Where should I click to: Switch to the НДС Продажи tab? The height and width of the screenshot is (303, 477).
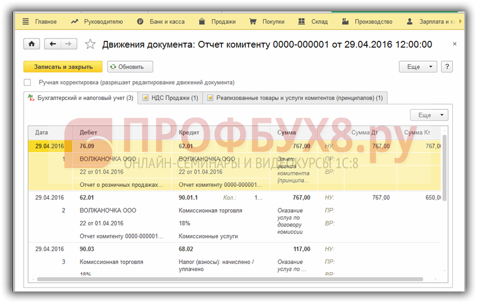click(170, 98)
